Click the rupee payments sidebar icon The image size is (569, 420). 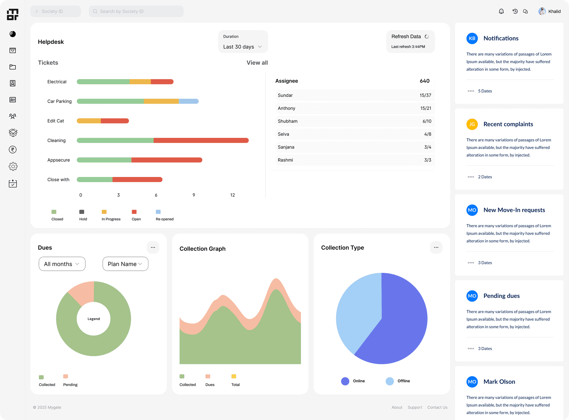point(13,150)
